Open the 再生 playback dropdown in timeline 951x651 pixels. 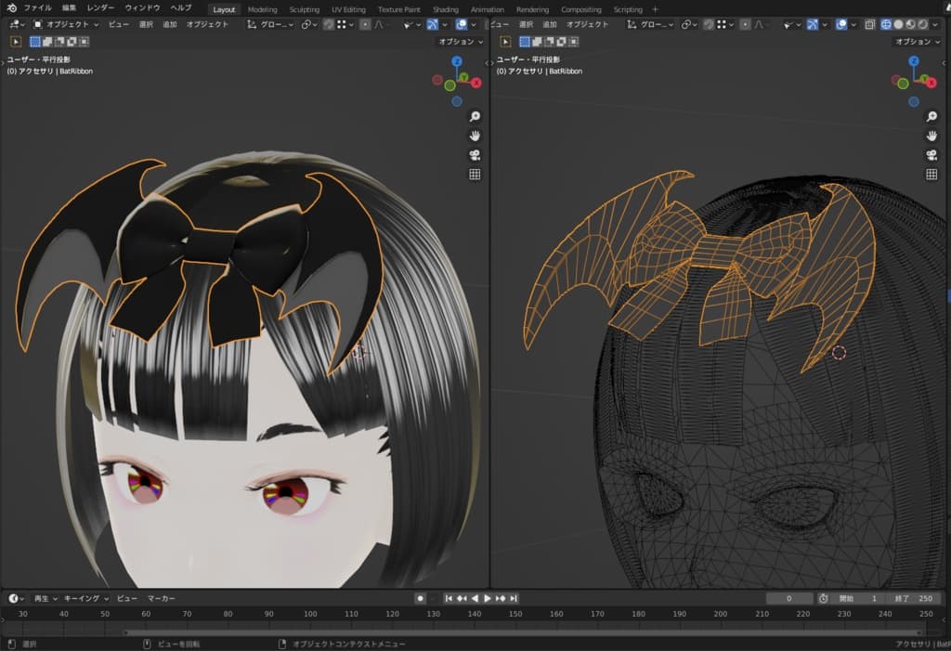(46, 599)
